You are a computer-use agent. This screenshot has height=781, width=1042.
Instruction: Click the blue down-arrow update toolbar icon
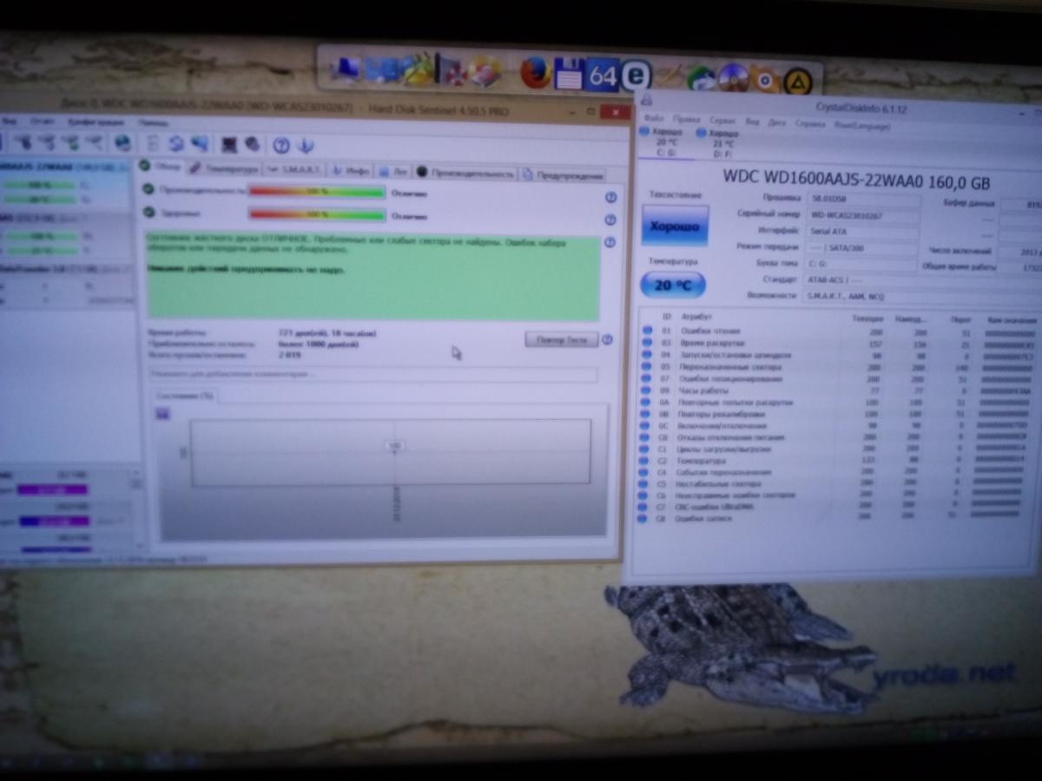(305, 145)
